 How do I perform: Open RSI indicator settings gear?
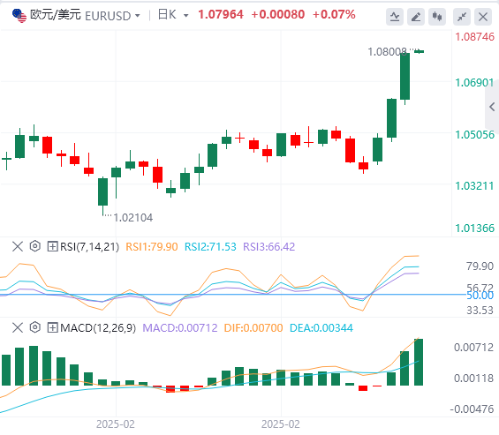(35, 246)
